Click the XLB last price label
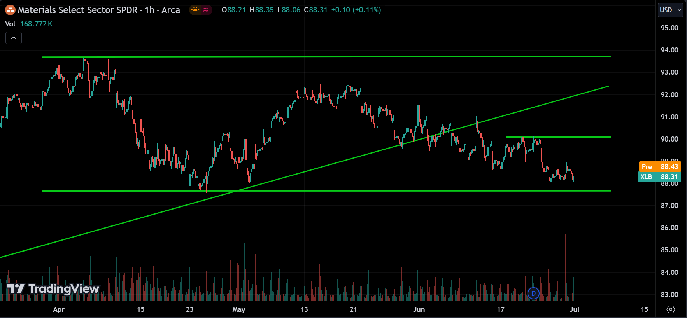Image resolution: width=687 pixels, height=318 pixels. point(660,177)
